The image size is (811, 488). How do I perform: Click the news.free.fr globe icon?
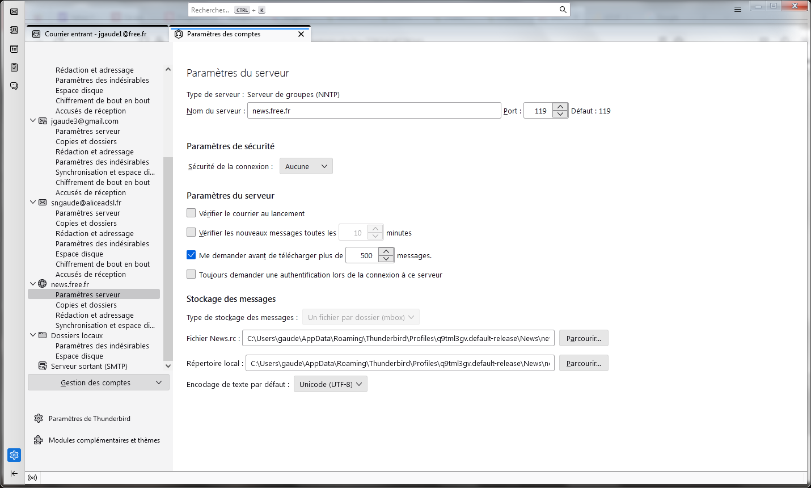coord(43,284)
